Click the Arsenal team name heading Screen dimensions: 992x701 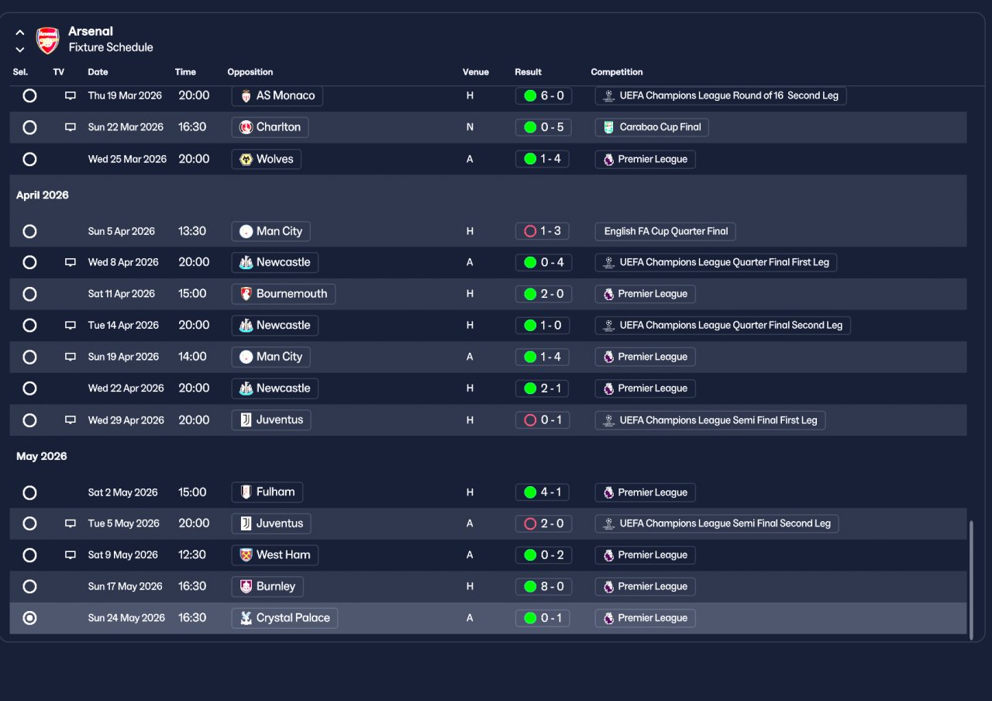click(91, 32)
